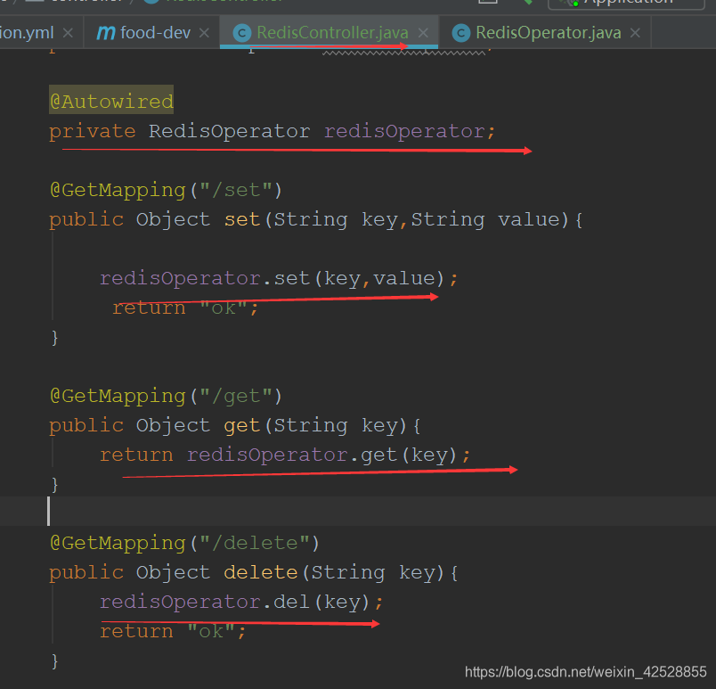The height and width of the screenshot is (689, 716).
Task: Click the highlighted @Autowired annotation
Action: [x=110, y=101]
